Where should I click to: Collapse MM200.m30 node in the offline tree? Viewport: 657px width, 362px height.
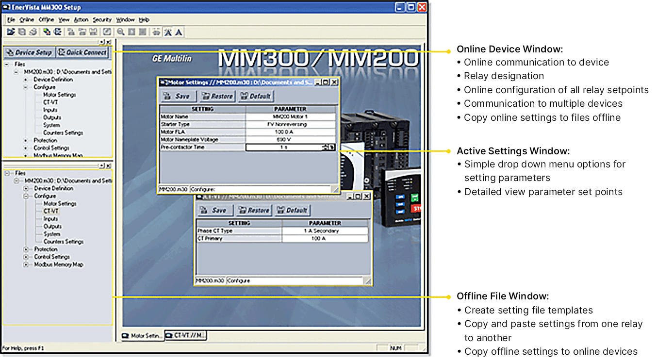(17, 181)
